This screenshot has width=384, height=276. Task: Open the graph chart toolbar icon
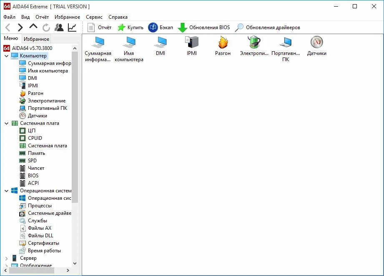point(72,27)
